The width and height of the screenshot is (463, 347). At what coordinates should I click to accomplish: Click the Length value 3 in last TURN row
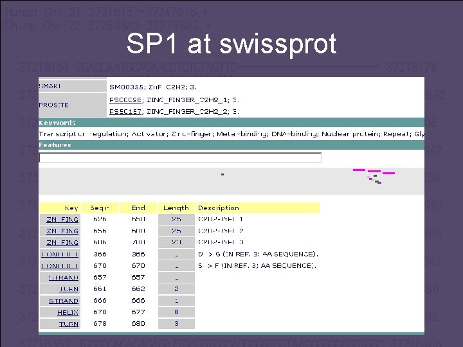[x=176, y=324]
